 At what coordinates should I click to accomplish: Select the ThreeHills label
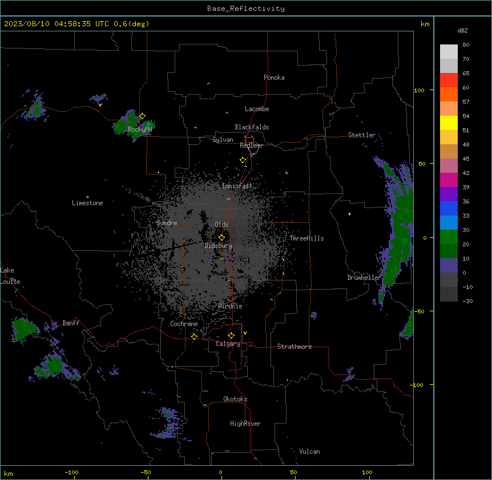pyautogui.click(x=307, y=238)
